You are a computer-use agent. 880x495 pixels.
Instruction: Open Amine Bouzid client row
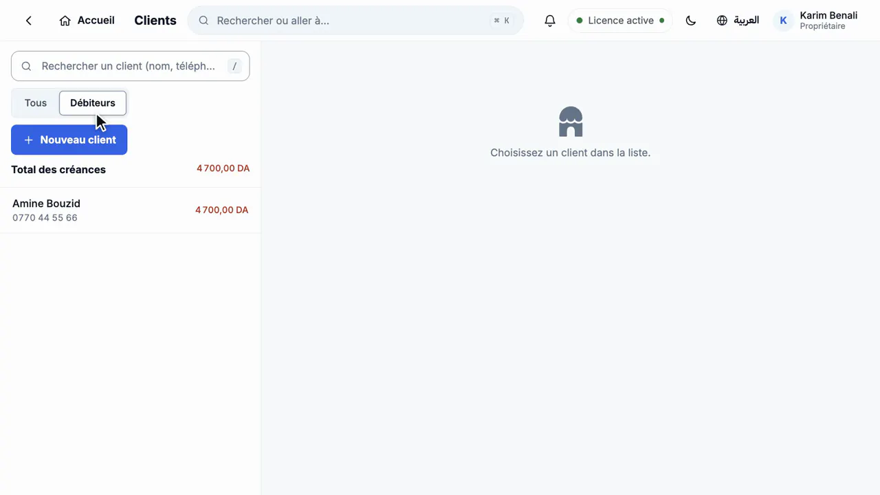(x=130, y=210)
